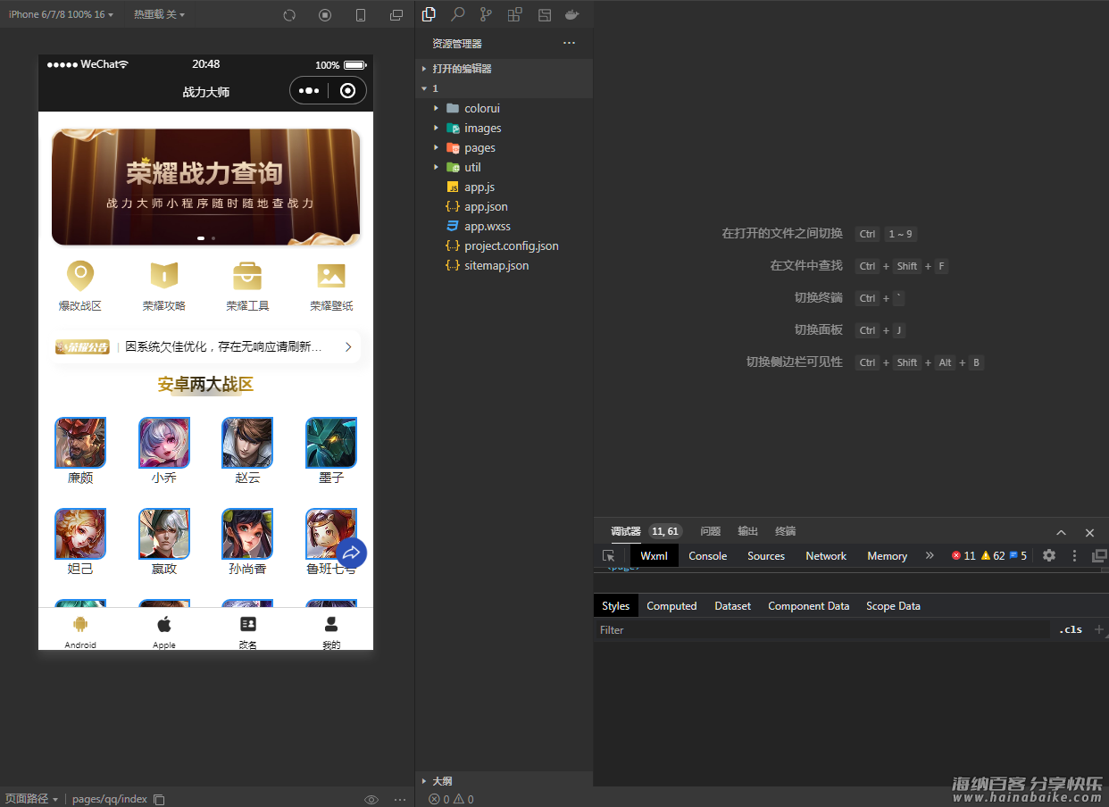Toggle the .cls class editor

click(x=1071, y=629)
